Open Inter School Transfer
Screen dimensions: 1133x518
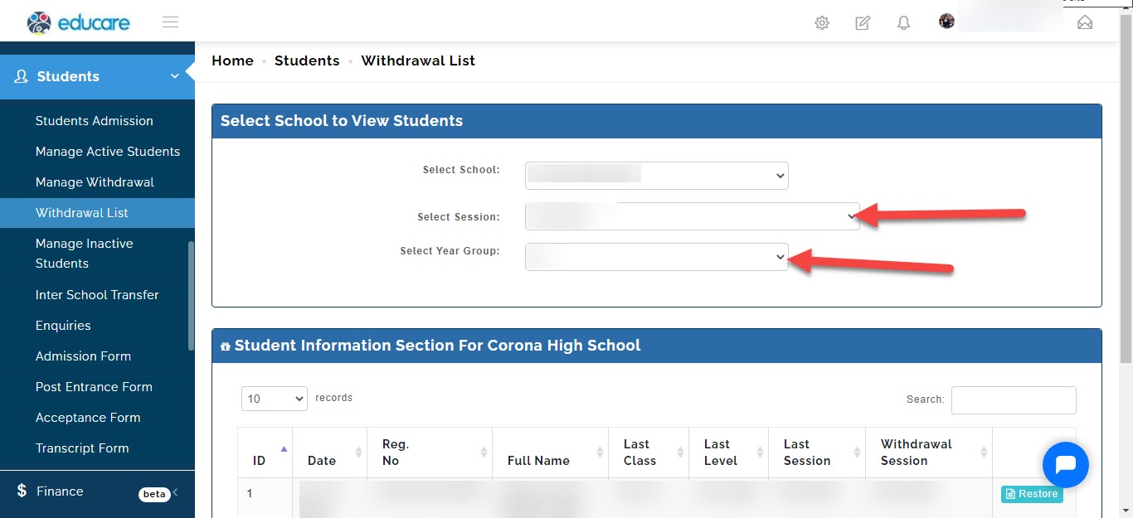pos(97,295)
